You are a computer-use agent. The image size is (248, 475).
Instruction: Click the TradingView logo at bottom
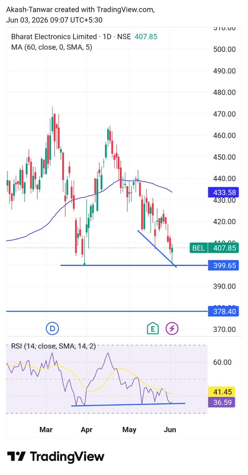56,456
